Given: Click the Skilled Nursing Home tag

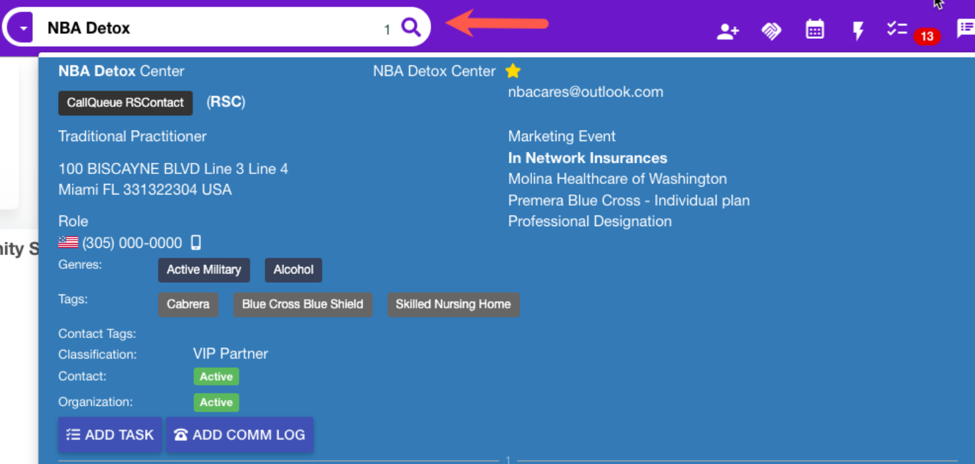Looking at the screenshot, I should pyautogui.click(x=453, y=304).
